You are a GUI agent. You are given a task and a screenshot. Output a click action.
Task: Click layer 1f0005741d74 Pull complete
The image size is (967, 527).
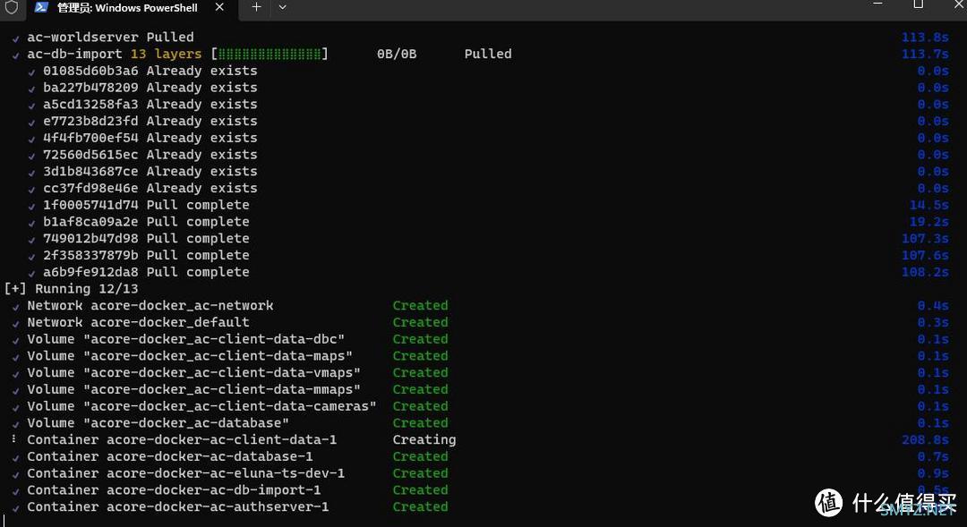pyautogui.click(x=146, y=205)
